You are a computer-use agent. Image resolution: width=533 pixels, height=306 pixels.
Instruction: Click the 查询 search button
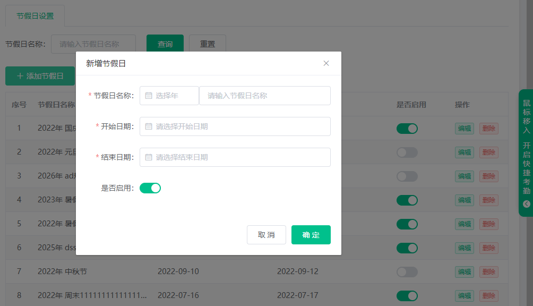(165, 45)
